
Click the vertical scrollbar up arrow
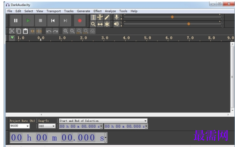coord(232,44)
